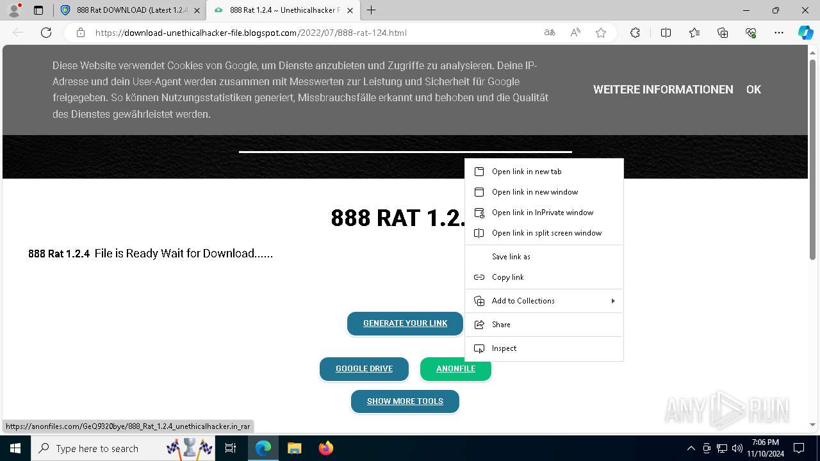Open network status tray icon
This screenshot has width=820, height=461.
[x=722, y=448]
